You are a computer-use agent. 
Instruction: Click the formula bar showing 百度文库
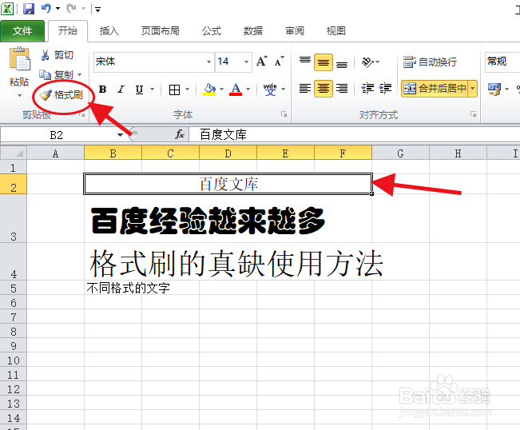coord(355,135)
